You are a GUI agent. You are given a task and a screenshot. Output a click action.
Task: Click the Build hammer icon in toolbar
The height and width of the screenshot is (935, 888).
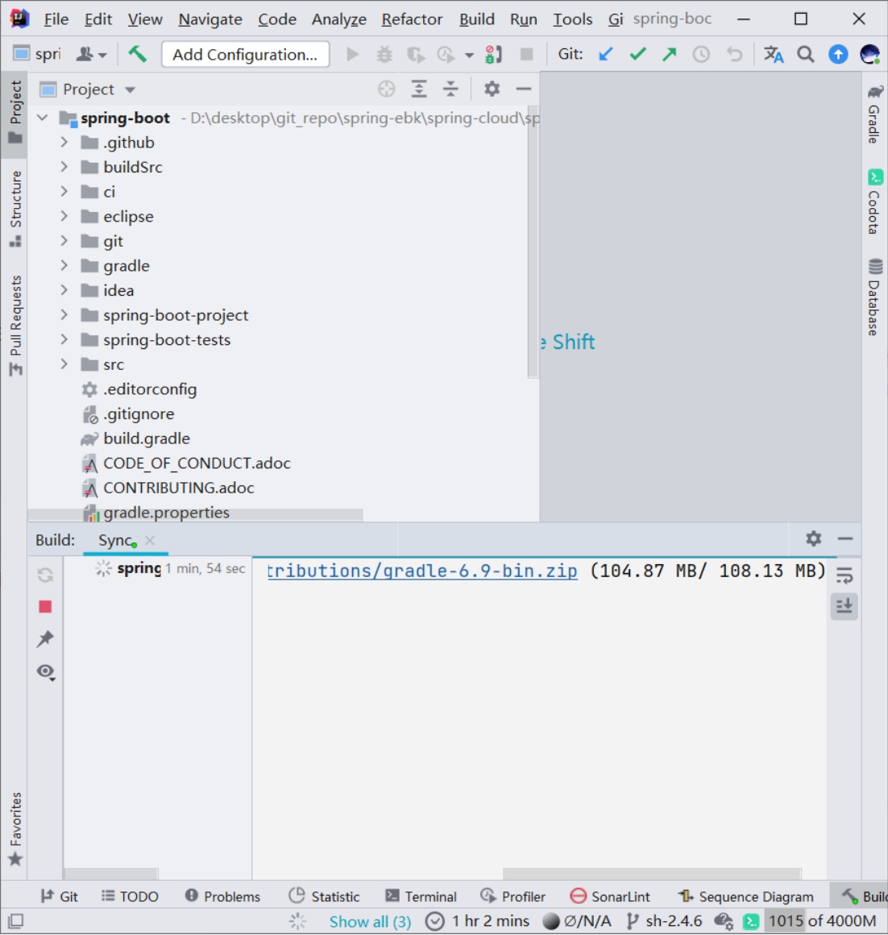click(x=137, y=54)
